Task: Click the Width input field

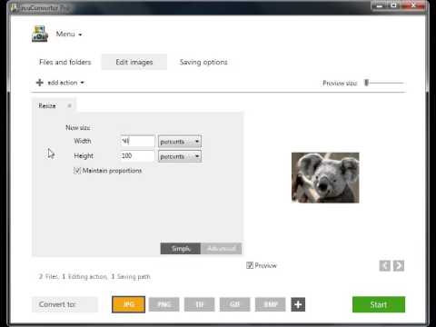Action: click(138, 141)
